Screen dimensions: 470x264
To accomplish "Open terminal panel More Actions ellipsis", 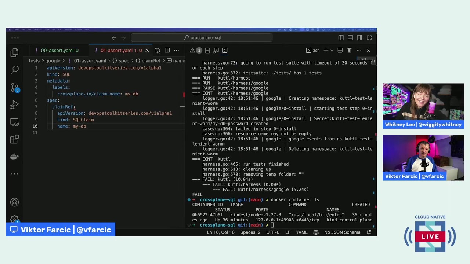I will [x=359, y=51].
